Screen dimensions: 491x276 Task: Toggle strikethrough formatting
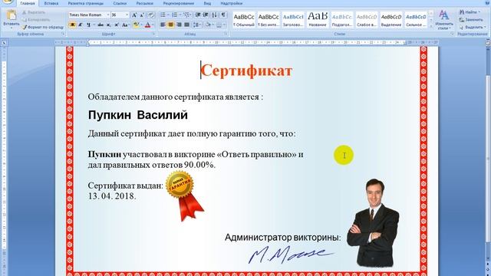[101, 25]
